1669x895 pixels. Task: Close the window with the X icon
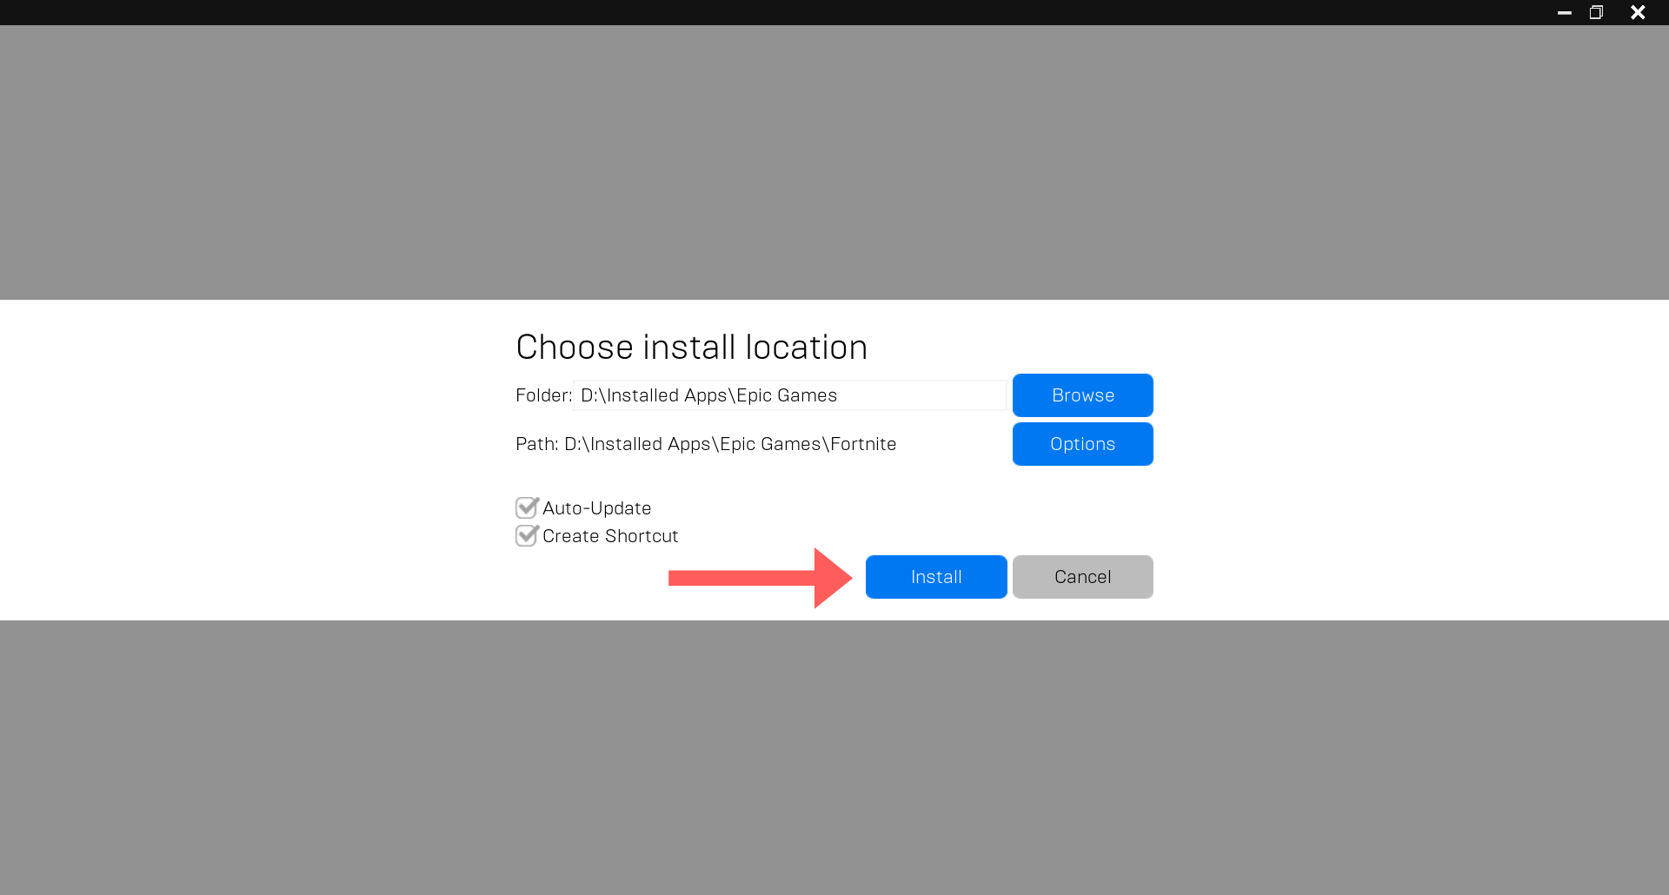1638,12
